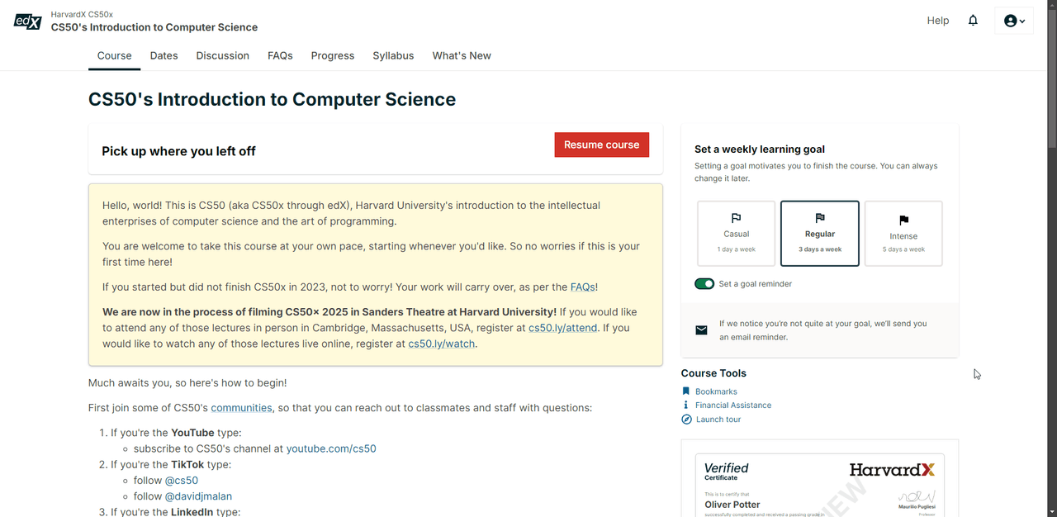The image size is (1057, 517).
Task: Click the Financial Assistance info icon
Action: pos(685,406)
